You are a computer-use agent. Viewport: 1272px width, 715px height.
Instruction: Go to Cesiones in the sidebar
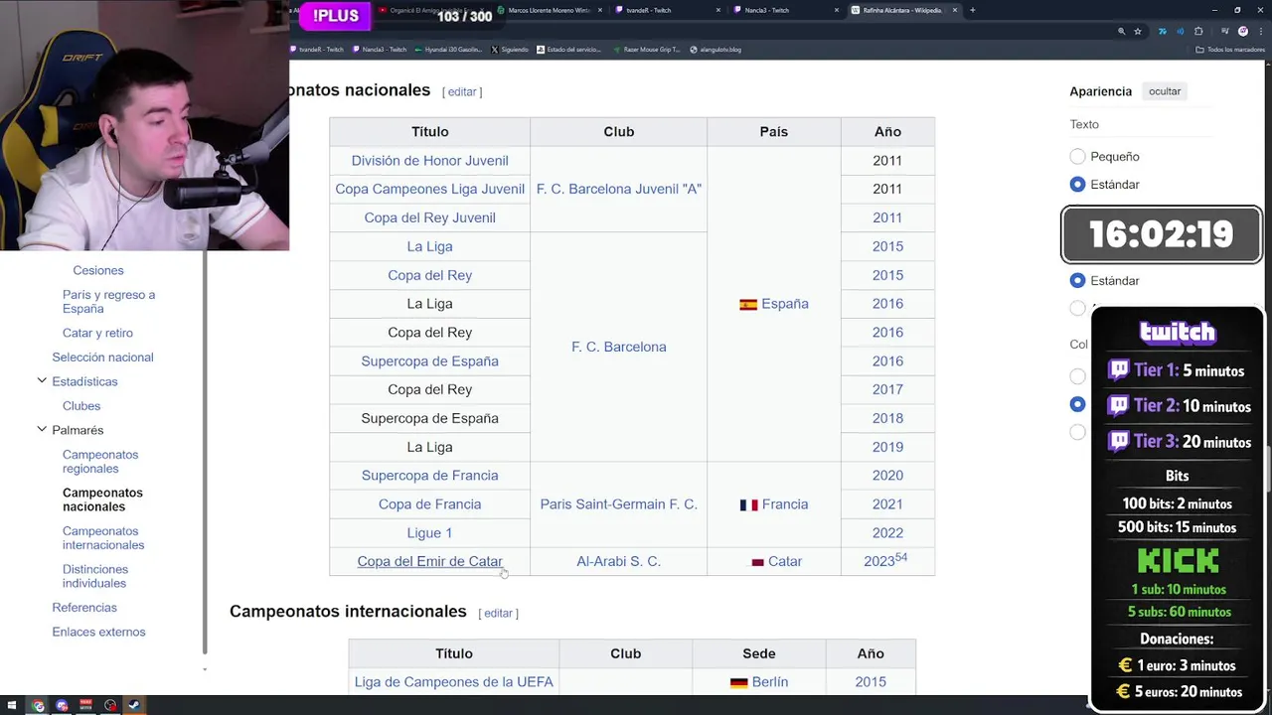coord(97,270)
